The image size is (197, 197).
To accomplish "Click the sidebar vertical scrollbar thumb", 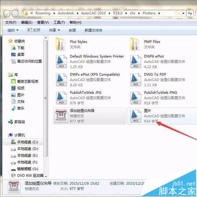I will 46,98.
